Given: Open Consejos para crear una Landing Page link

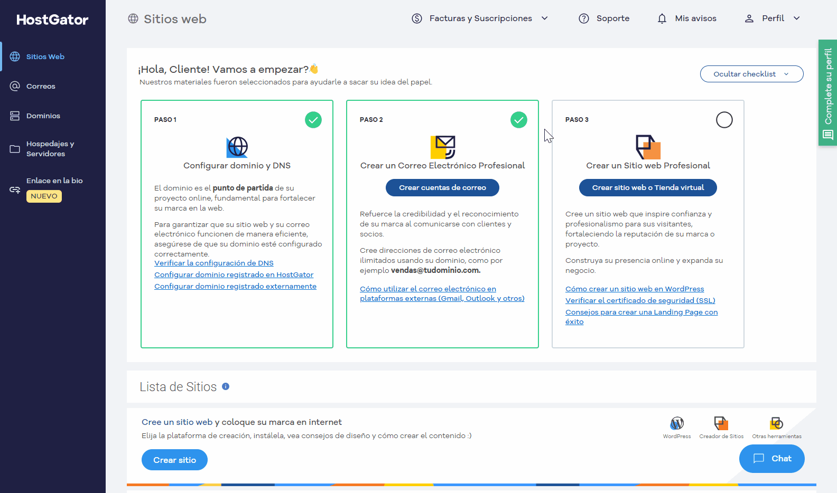Looking at the screenshot, I should 641,317.
